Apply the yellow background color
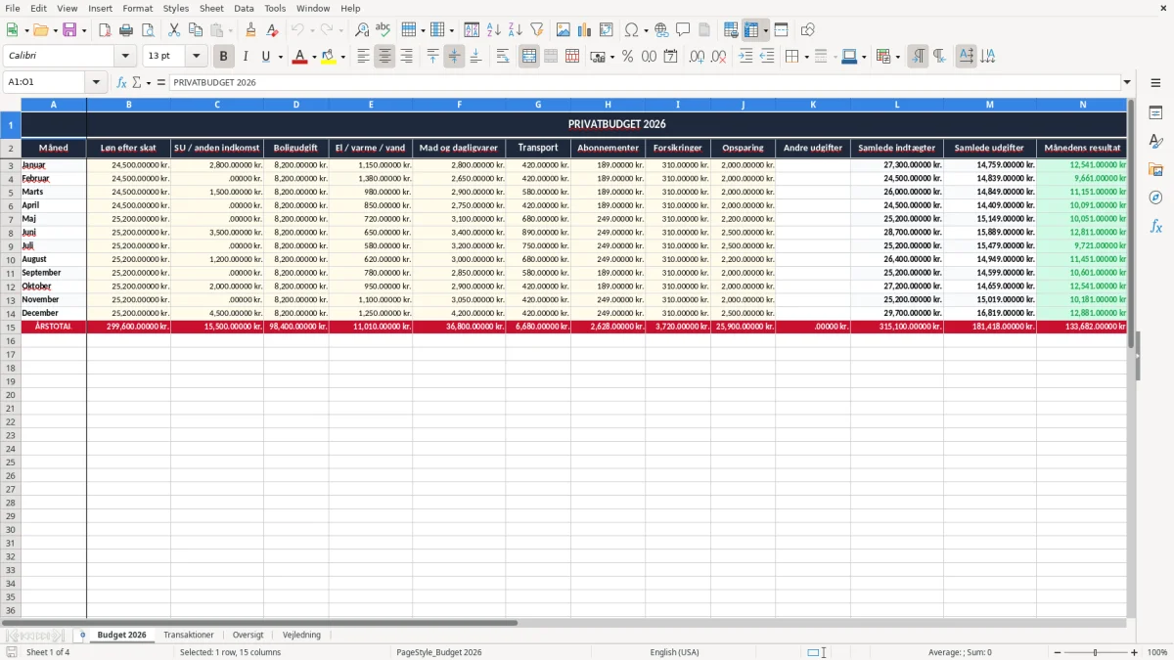1174x660 pixels. pyautogui.click(x=329, y=57)
